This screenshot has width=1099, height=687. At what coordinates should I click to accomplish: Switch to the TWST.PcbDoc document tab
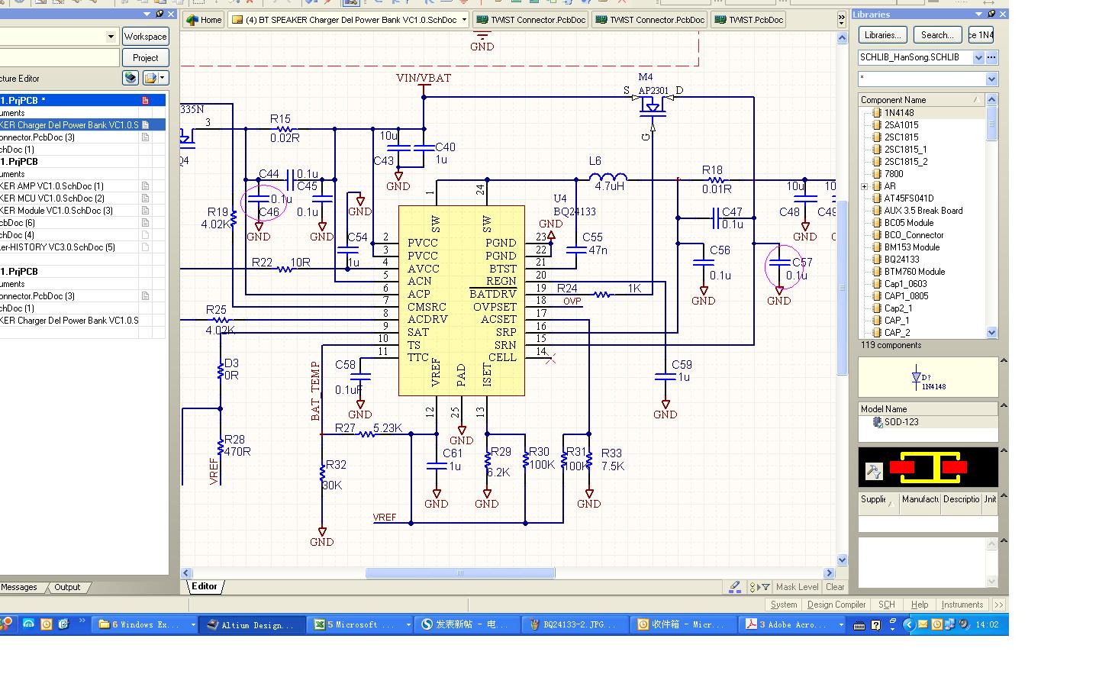pyautogui.click(x=749, y=20)
